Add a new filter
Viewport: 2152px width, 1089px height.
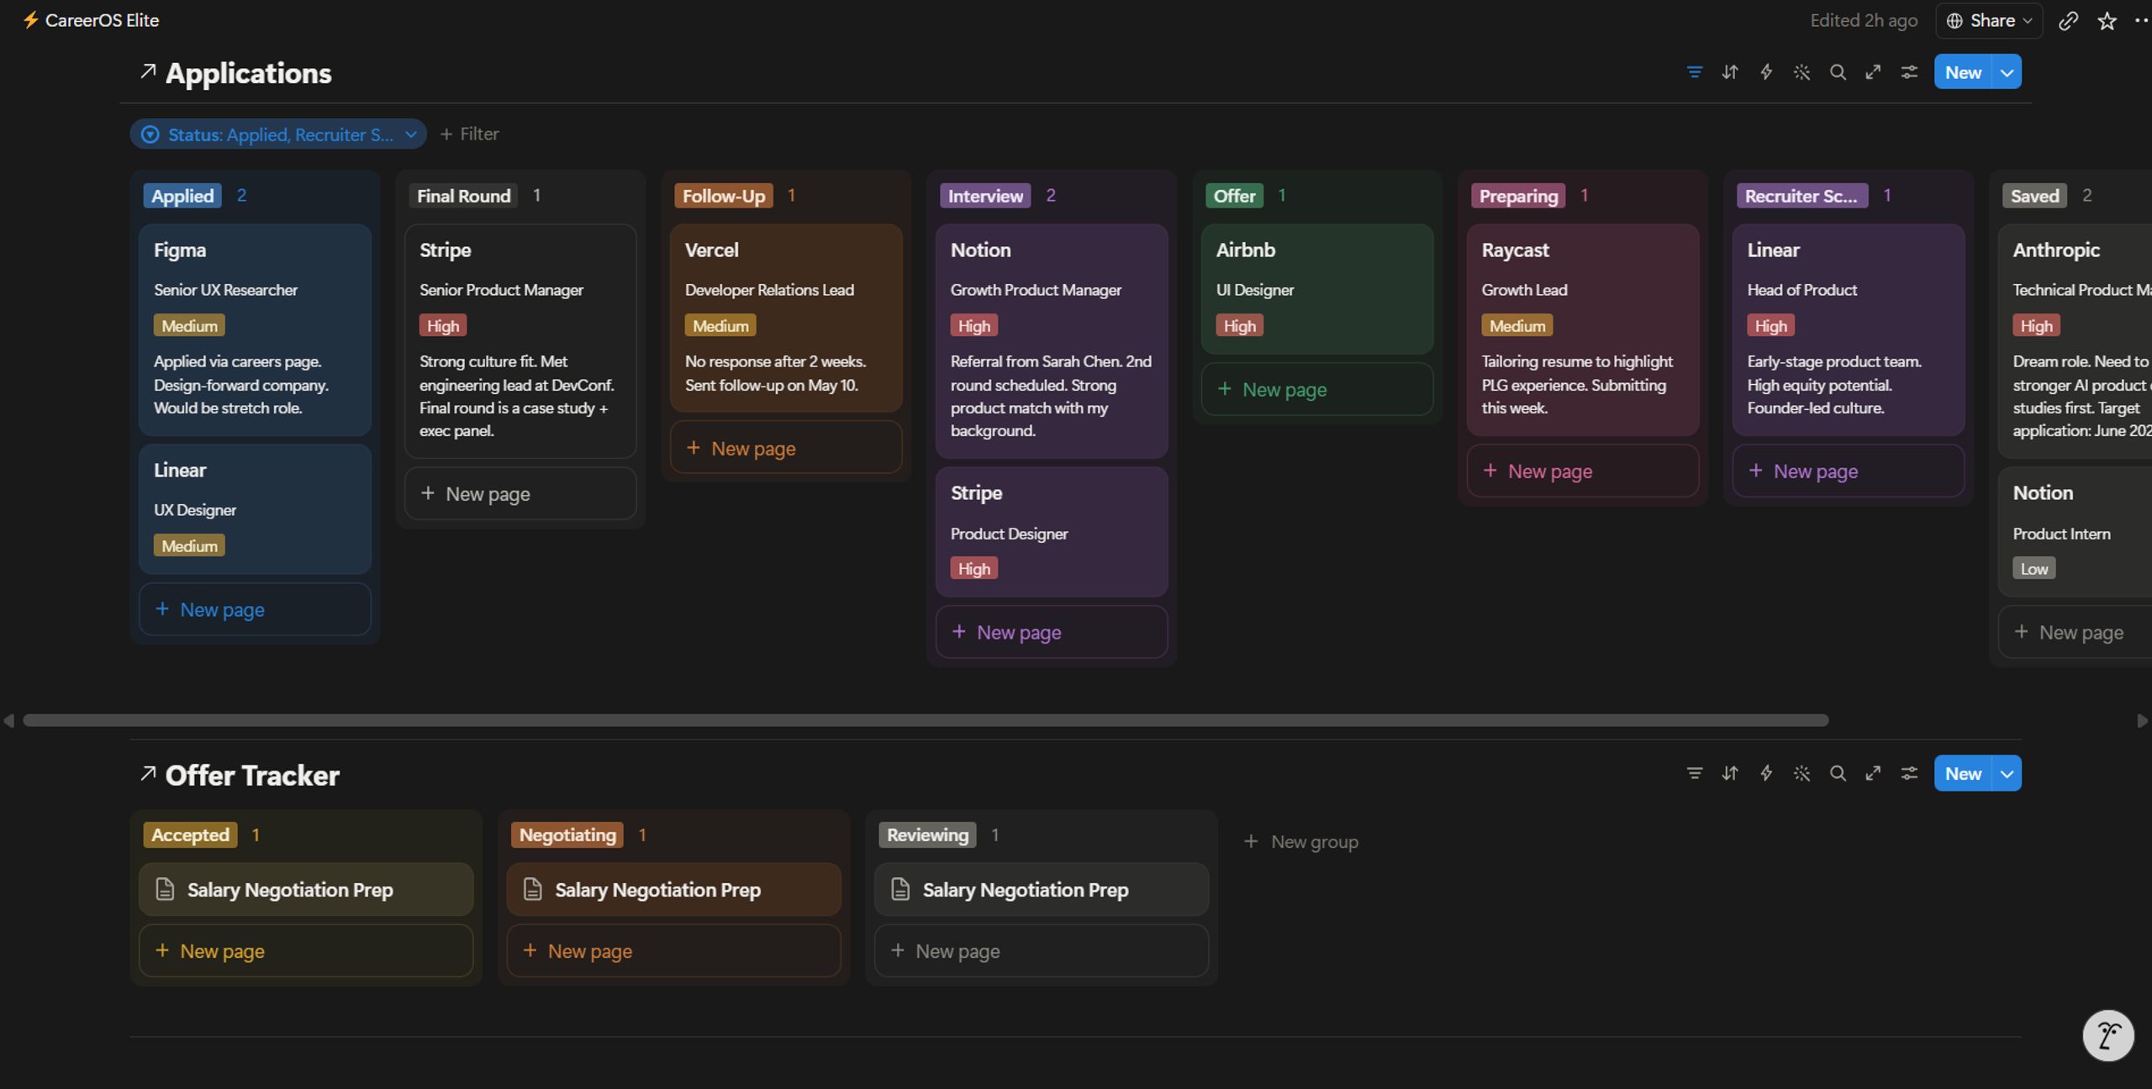469,134
